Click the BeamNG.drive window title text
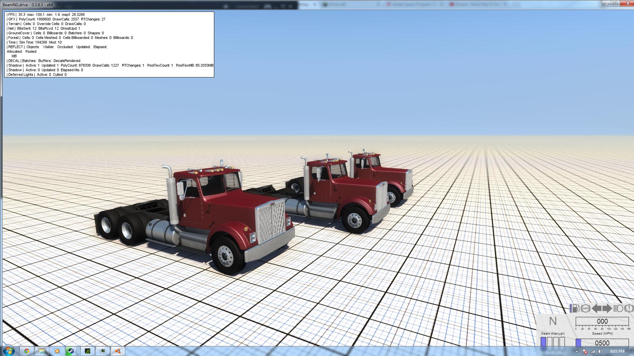This screenshot has width=634, height=356. pos(28,5)
